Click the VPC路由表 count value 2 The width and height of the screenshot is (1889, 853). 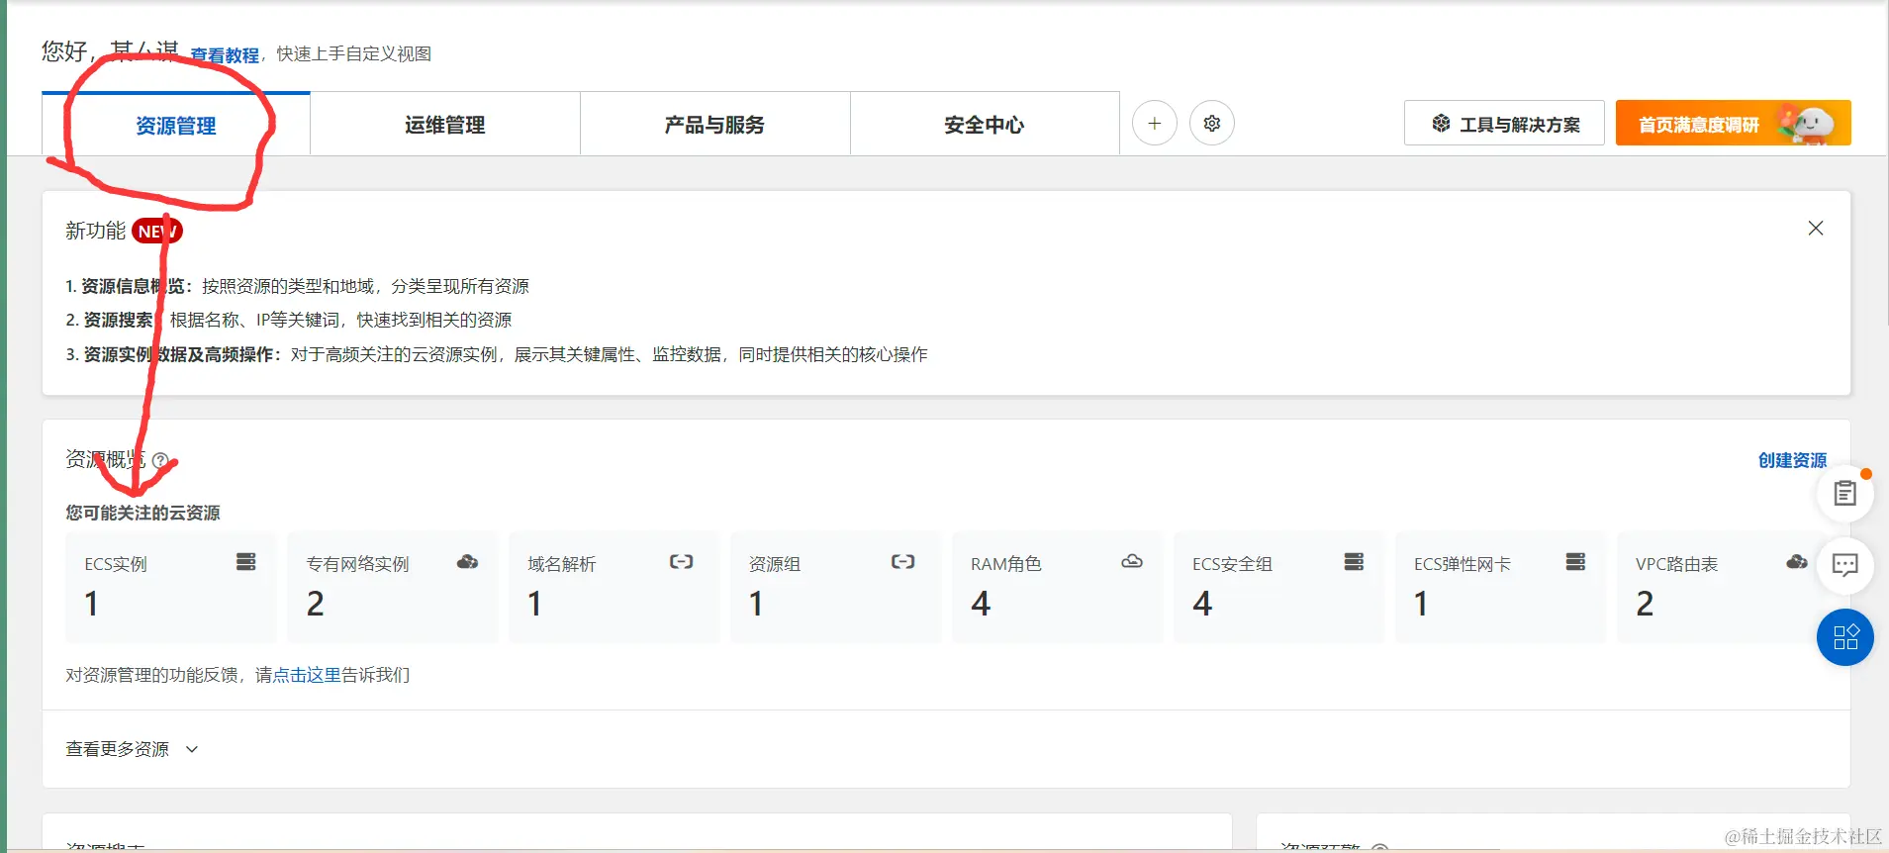pyautogui.click(x=1645, y=604)
